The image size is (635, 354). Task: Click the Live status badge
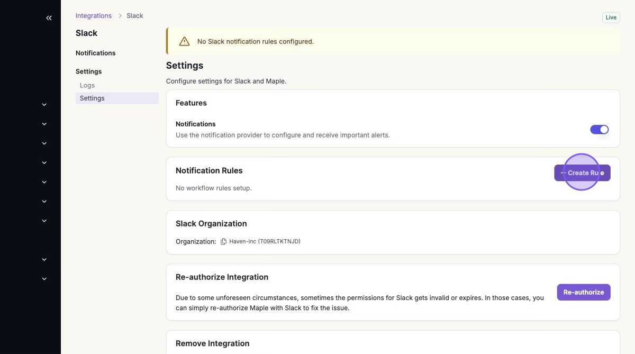pos(611,17)
